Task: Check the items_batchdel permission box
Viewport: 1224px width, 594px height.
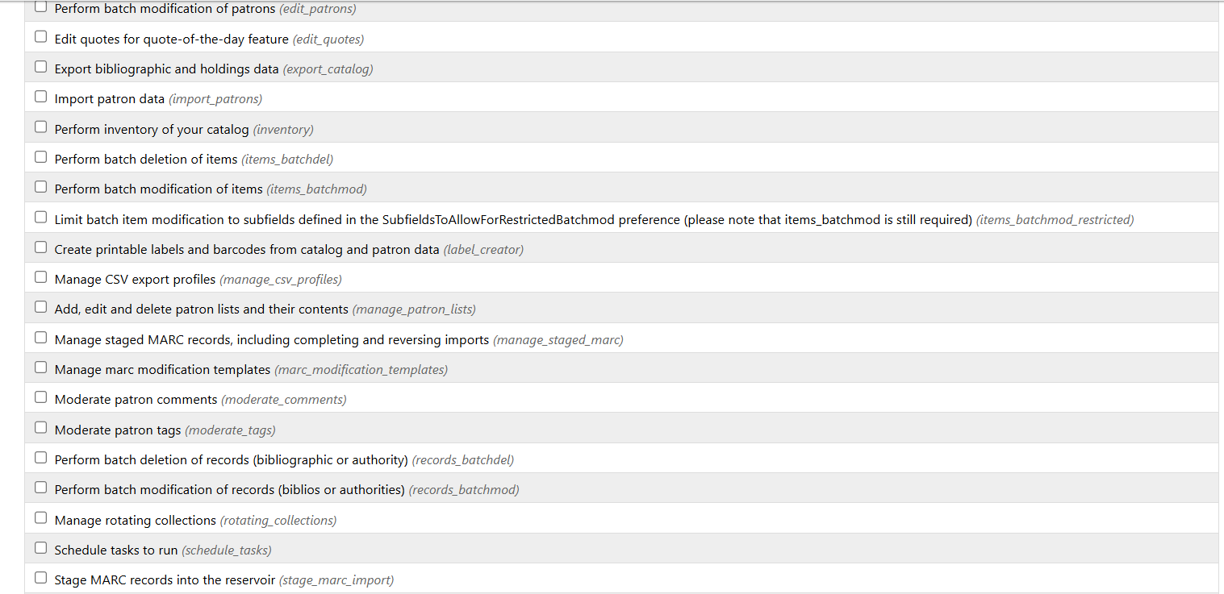Action: tap(41, 157)
